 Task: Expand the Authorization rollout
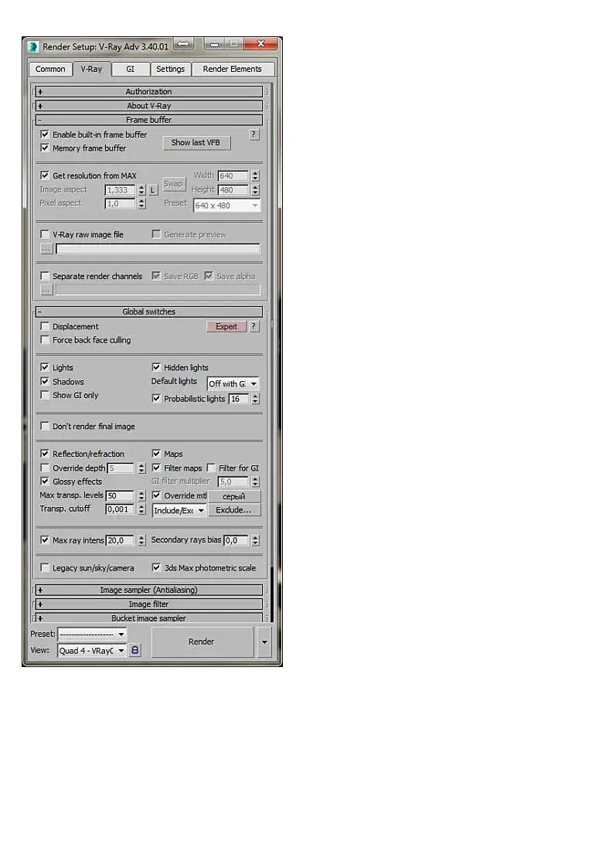pyautogui.click(x=149, y=92)
